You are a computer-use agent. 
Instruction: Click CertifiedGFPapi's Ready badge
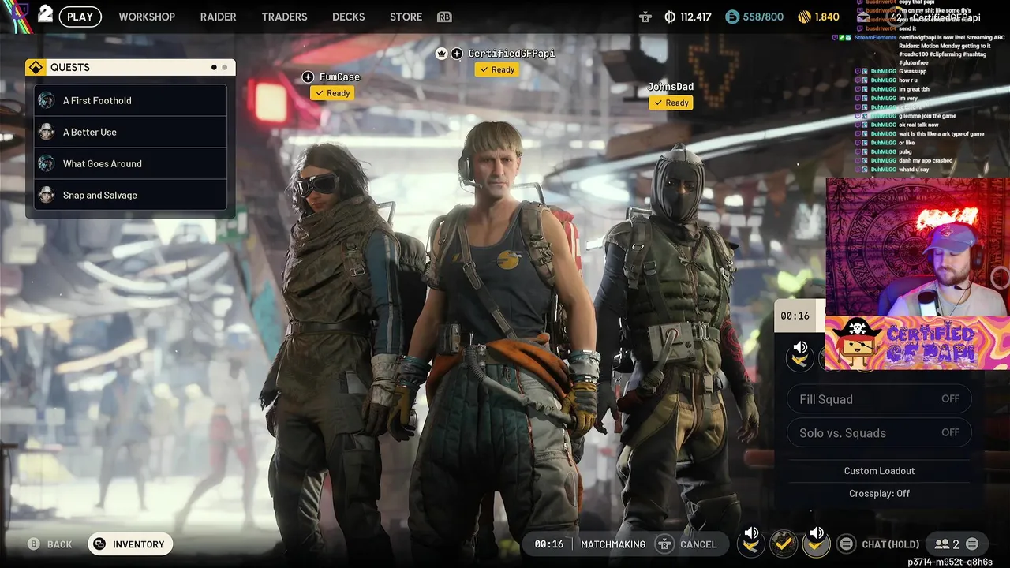click(x=496, y=69)
